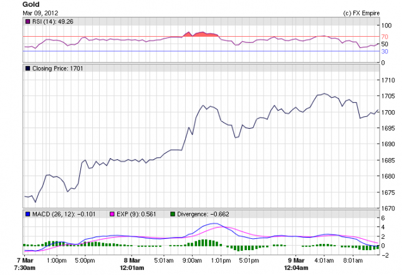This screenshot has width=402, height=275.
Task: Click the '1:01pm' time axis label
Action: coord(221,261)
